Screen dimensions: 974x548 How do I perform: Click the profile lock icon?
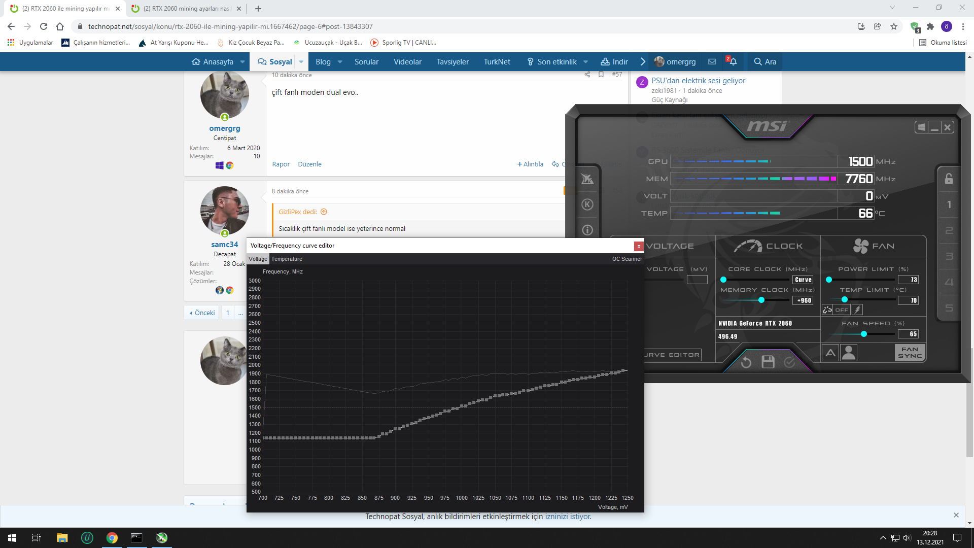point(949,179)
